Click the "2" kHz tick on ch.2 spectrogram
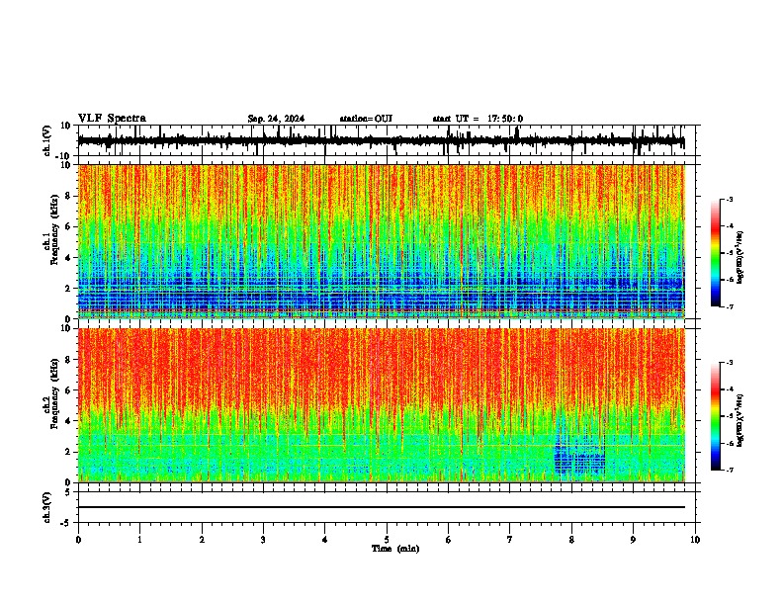The image size is (783, 605). (x=69, y=452)
